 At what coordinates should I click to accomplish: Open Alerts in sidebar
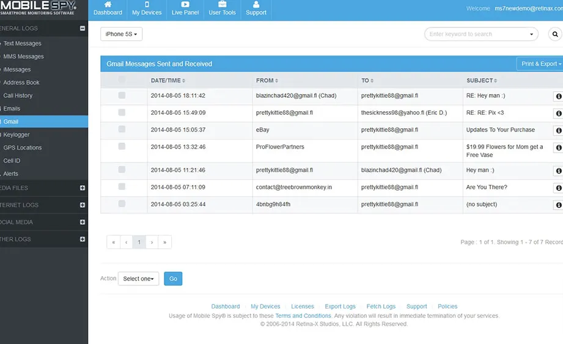click(x=10, y=174)
